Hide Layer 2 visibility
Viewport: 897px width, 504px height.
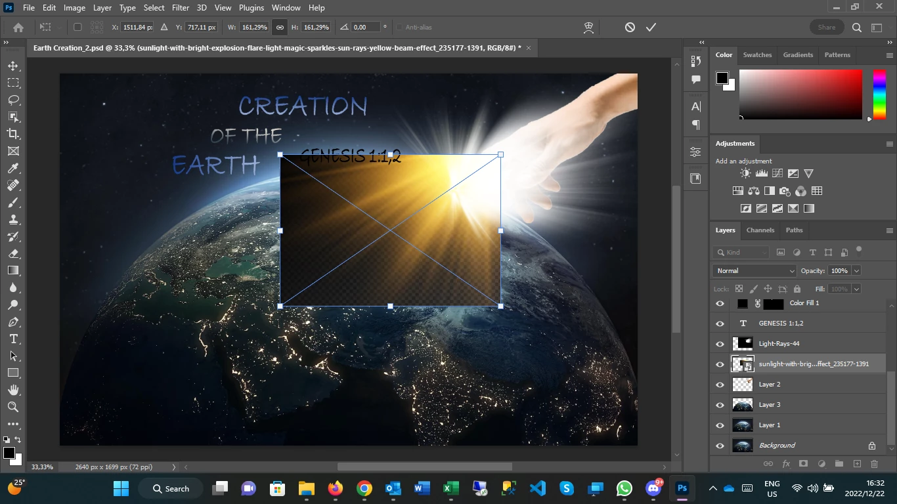[x=720, y=385]
